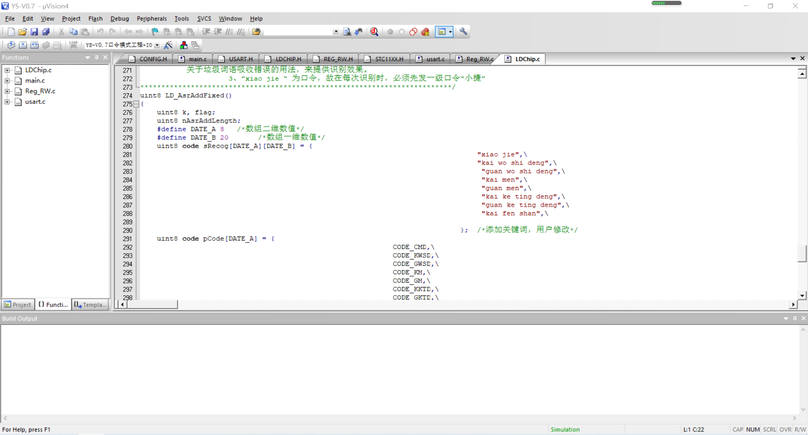Click the multi-project workspace windows icon
The width and height of the screenshot is (808, 435).
pos(195,45)
